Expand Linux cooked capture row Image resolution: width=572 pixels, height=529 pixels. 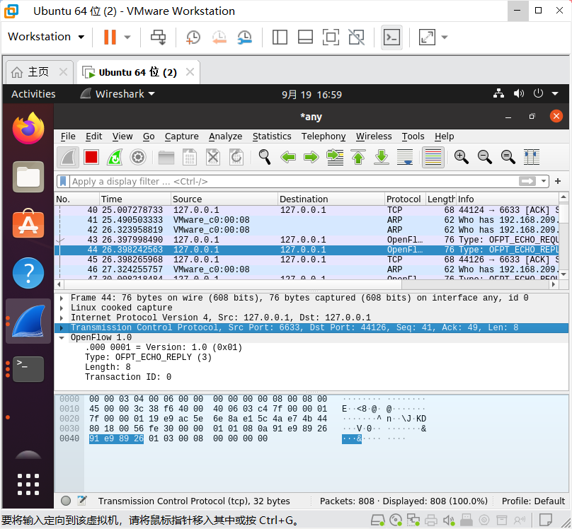point(62,308)
